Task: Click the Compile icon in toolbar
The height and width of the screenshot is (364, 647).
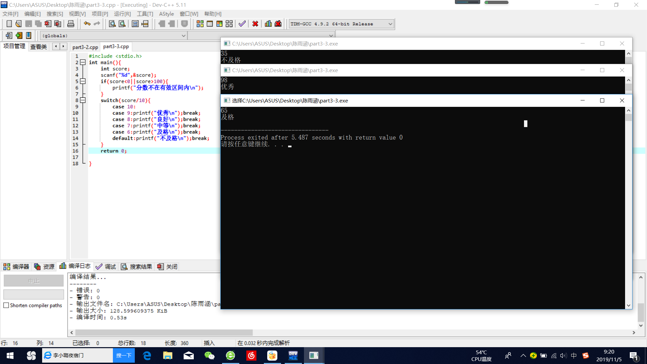Action: coord(200,24)
